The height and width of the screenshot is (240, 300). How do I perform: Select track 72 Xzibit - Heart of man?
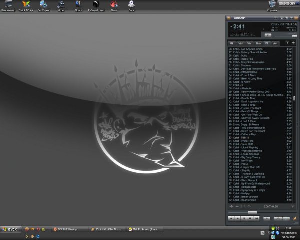coord(260,200)
